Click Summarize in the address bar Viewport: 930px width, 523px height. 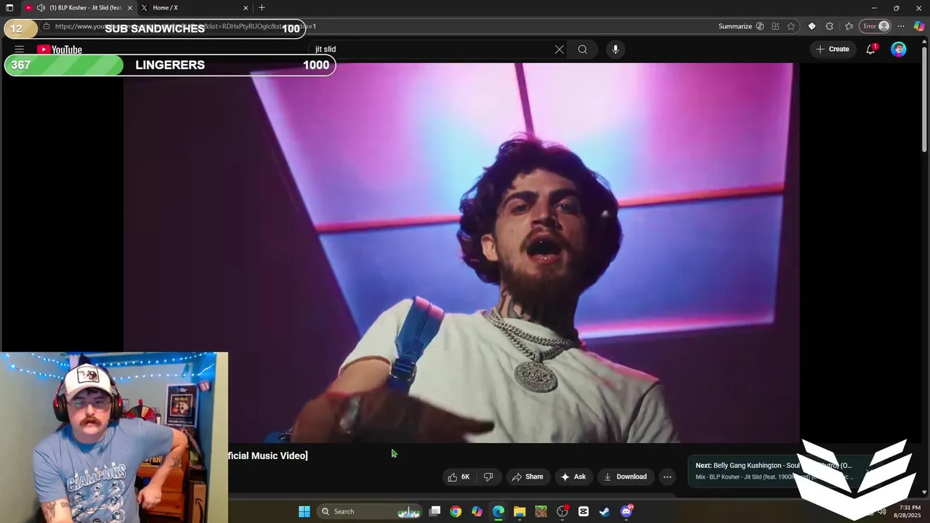pos(741,26)
